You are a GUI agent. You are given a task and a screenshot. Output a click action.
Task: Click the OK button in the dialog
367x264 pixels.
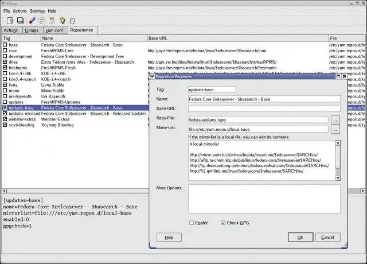(300, 237)
